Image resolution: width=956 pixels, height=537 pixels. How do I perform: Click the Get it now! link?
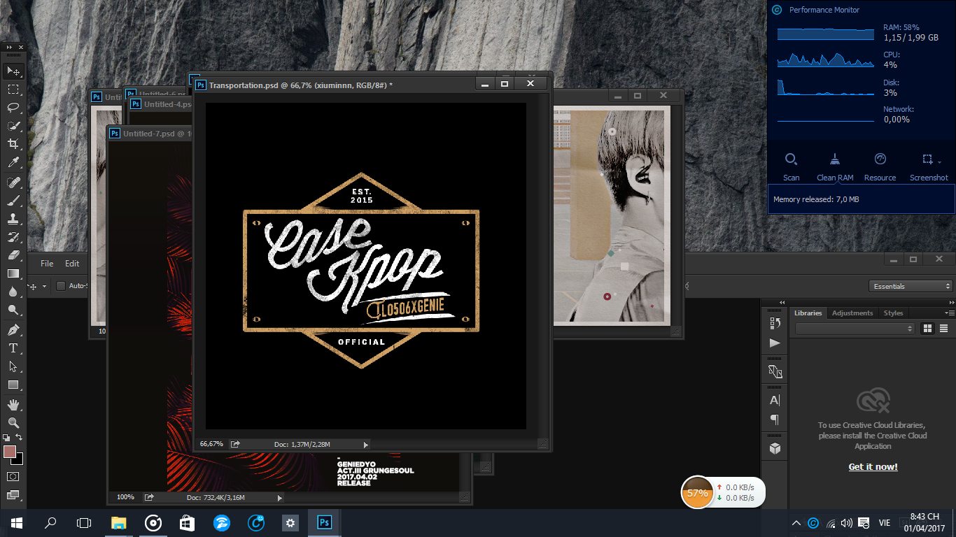coord(873,466)
